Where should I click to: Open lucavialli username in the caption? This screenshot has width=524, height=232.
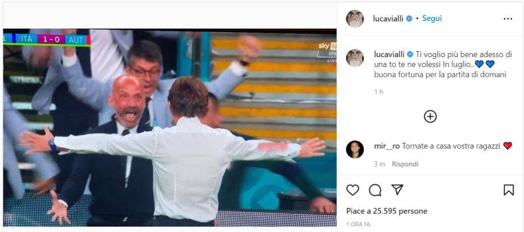(390, 54)
